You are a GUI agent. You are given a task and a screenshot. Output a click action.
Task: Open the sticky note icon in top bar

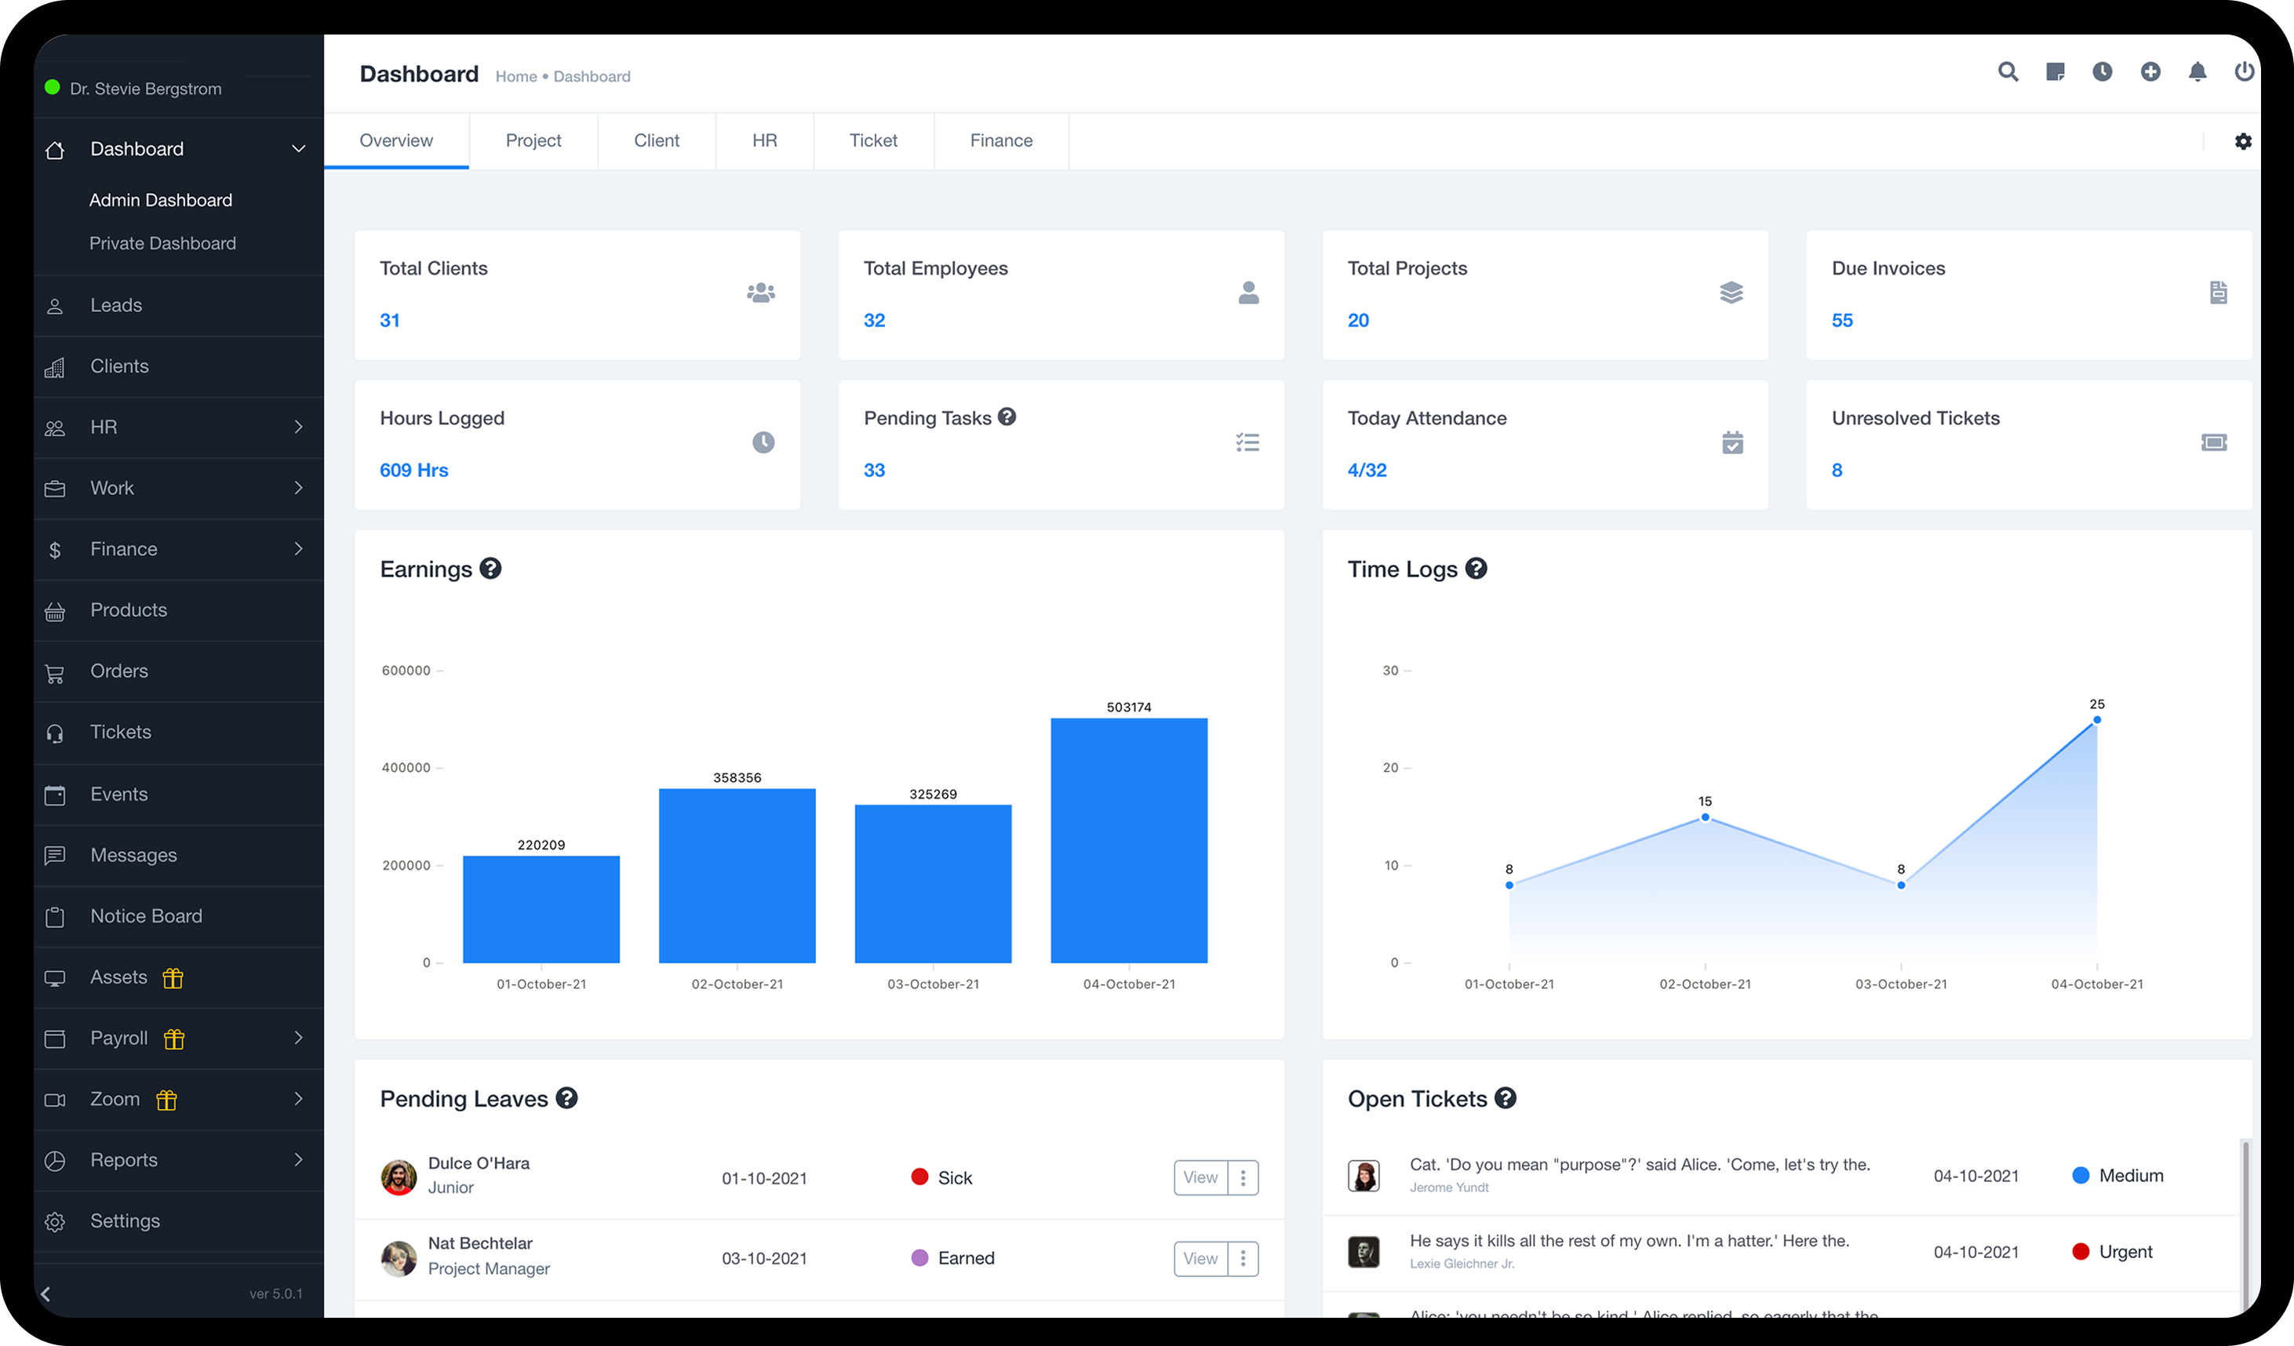(x=2055, y=72)
